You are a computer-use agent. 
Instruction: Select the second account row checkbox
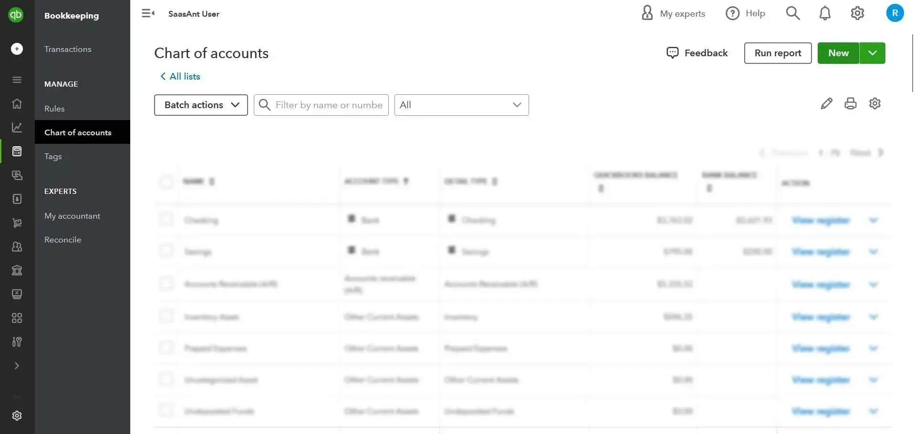[166, 251]
